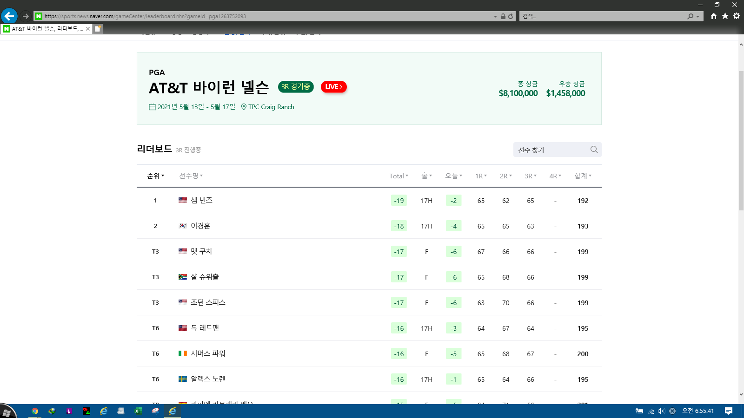Image resolution: width=744 pixels, height=418 pixels.
Task: Click the red LIVE button
Action: 334,87
